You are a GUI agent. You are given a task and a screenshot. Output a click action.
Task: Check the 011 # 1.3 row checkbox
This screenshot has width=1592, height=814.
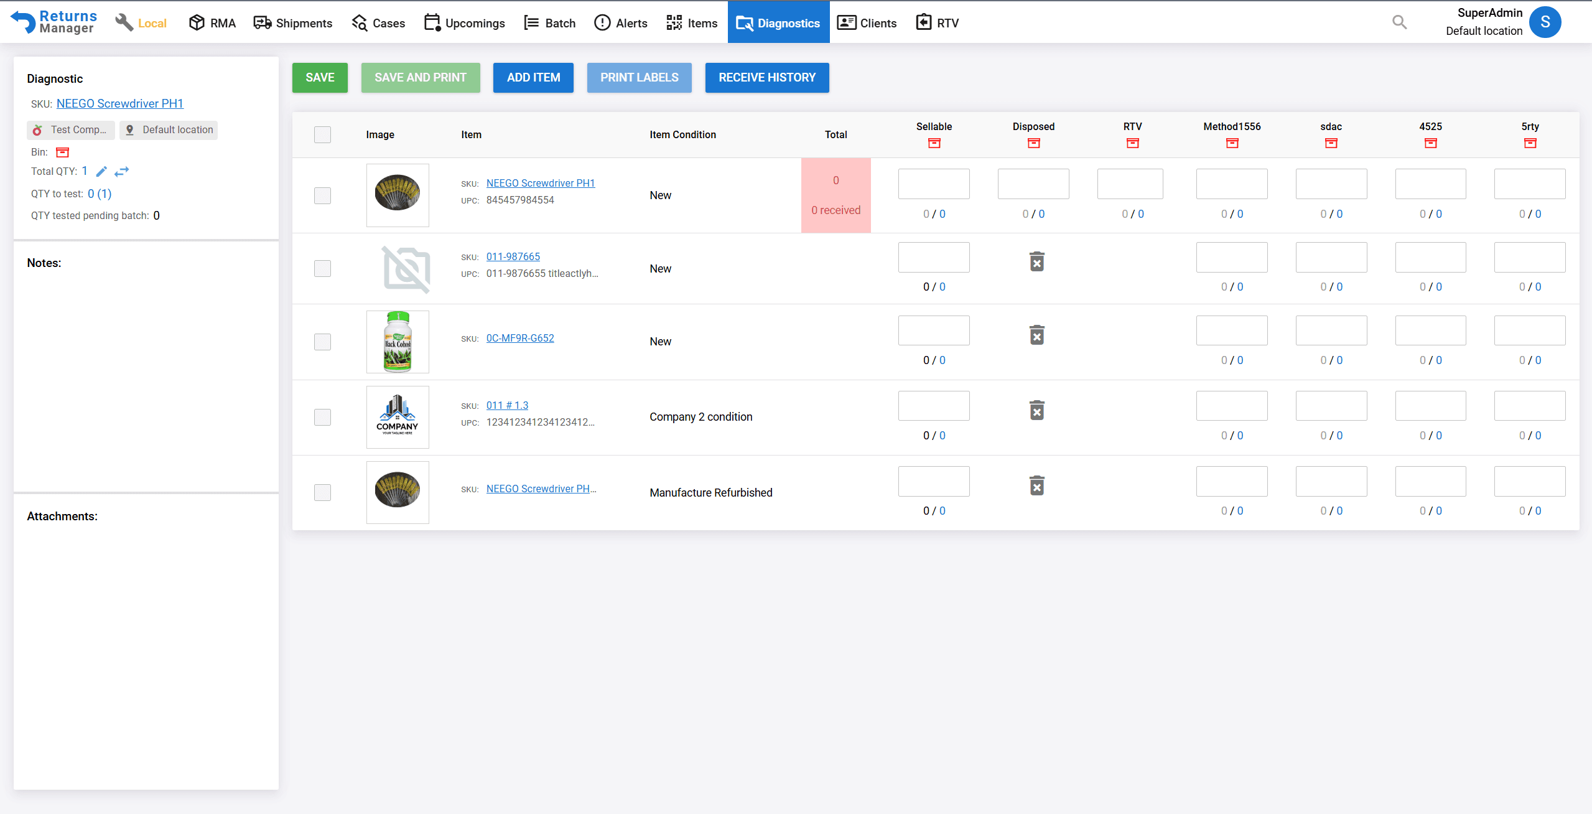click(x=322, y=417)
